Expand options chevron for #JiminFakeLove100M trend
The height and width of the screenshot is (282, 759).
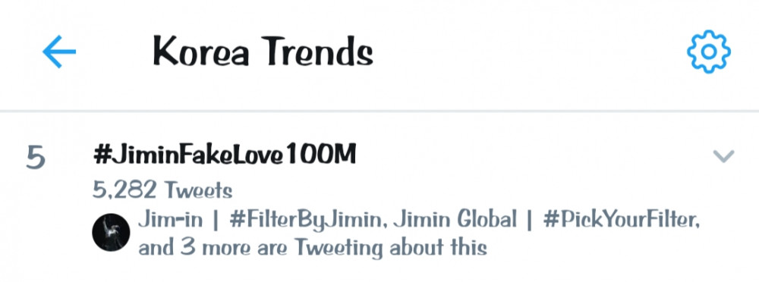pos(723,156)
